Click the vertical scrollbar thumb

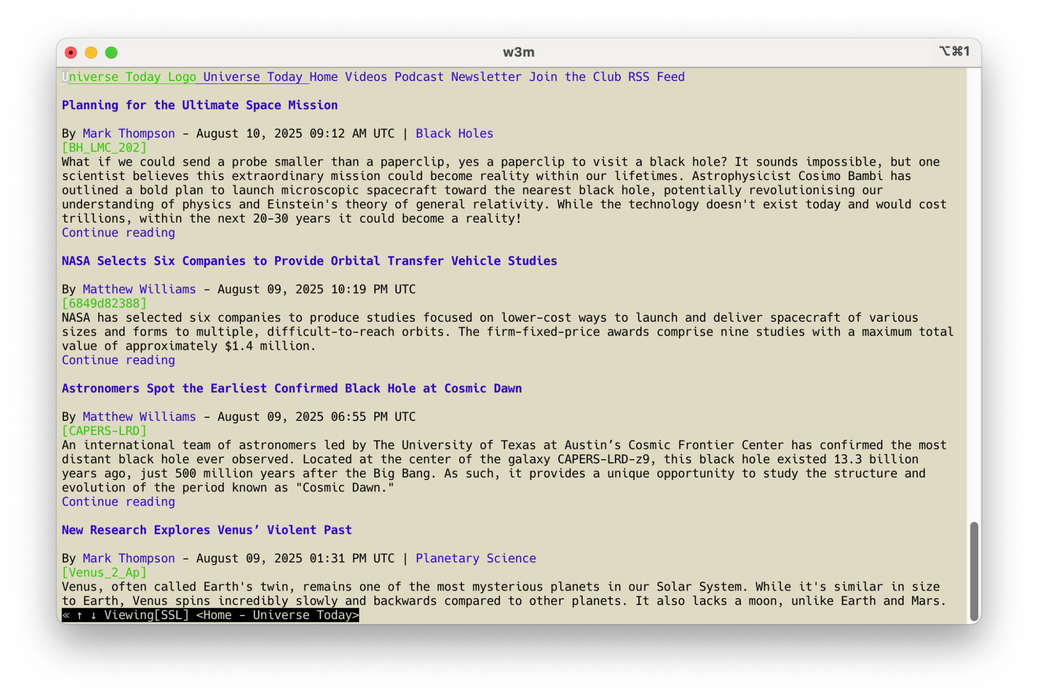974,571
